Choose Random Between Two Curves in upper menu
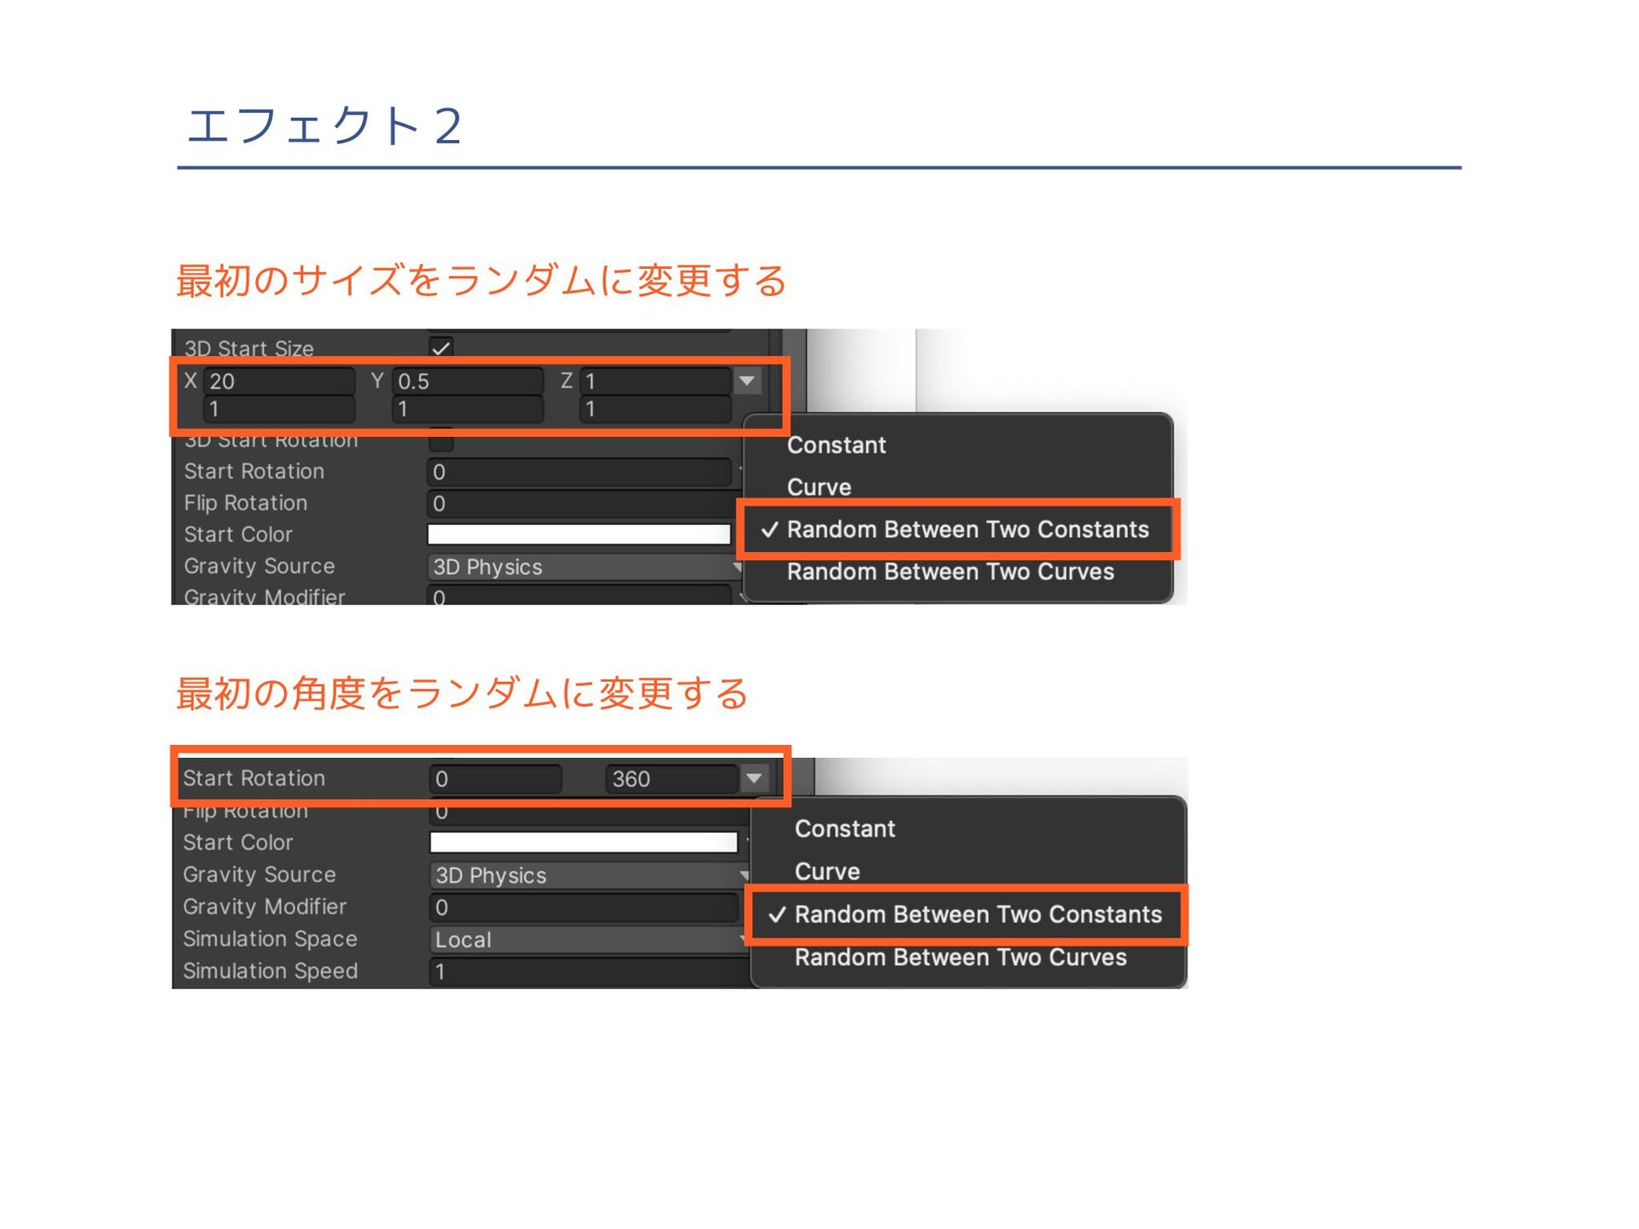Screen dimensions: 1639x1229 [x=950, y=572]
